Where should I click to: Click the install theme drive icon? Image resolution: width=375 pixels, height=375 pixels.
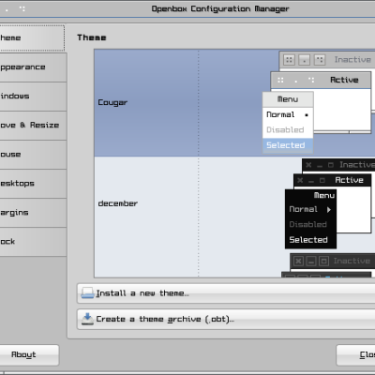(x=87, y=293)
